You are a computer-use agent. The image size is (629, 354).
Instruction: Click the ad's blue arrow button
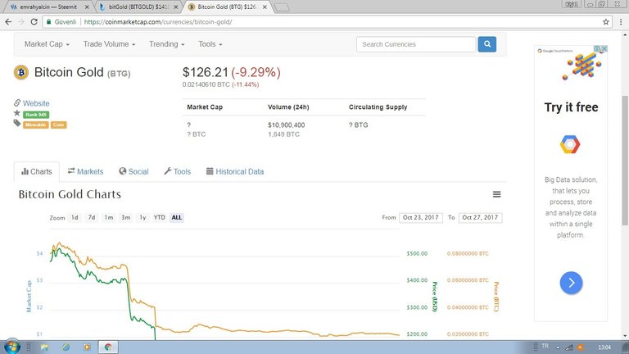pos(571,283)
